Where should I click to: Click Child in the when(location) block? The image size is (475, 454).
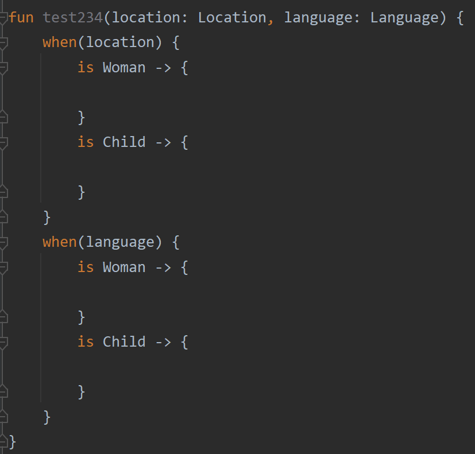[124, 142]
